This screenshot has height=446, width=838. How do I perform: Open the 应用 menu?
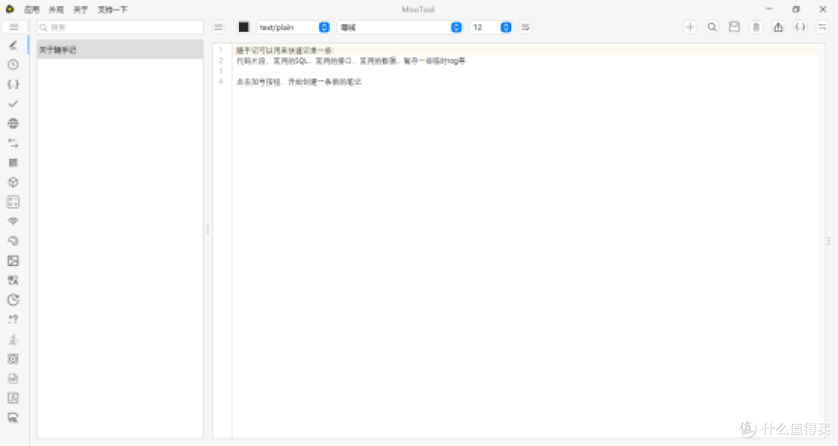pos(32,9)
